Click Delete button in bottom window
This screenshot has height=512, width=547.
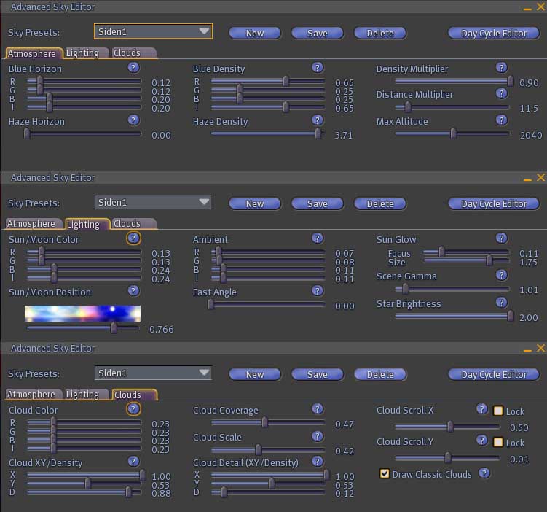point(380,374)
